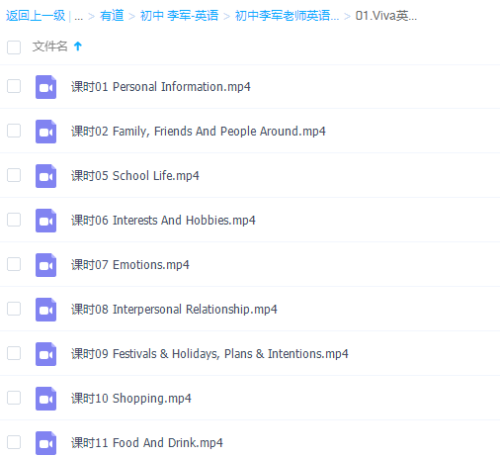Go to 有道 folder in breadcrumb
The image size is (500, 457).
coord(112,16)
